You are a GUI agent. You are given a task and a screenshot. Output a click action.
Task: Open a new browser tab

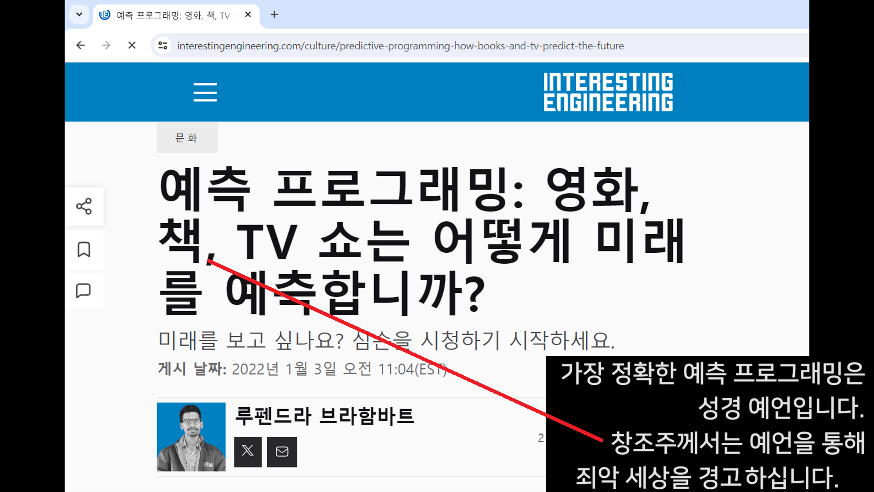[274, 15]
